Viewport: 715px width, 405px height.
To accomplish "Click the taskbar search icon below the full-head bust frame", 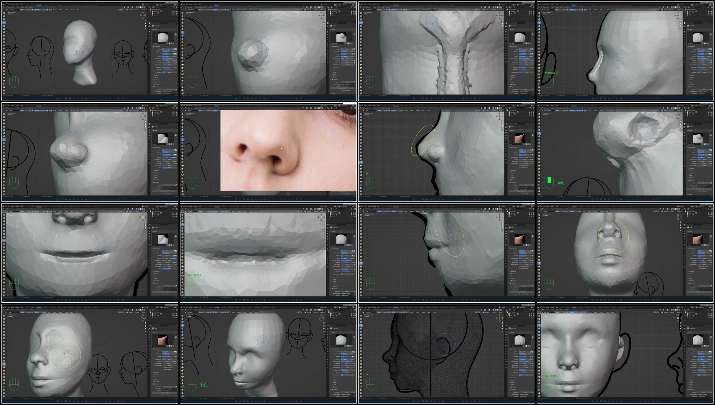I will (62, 99).
